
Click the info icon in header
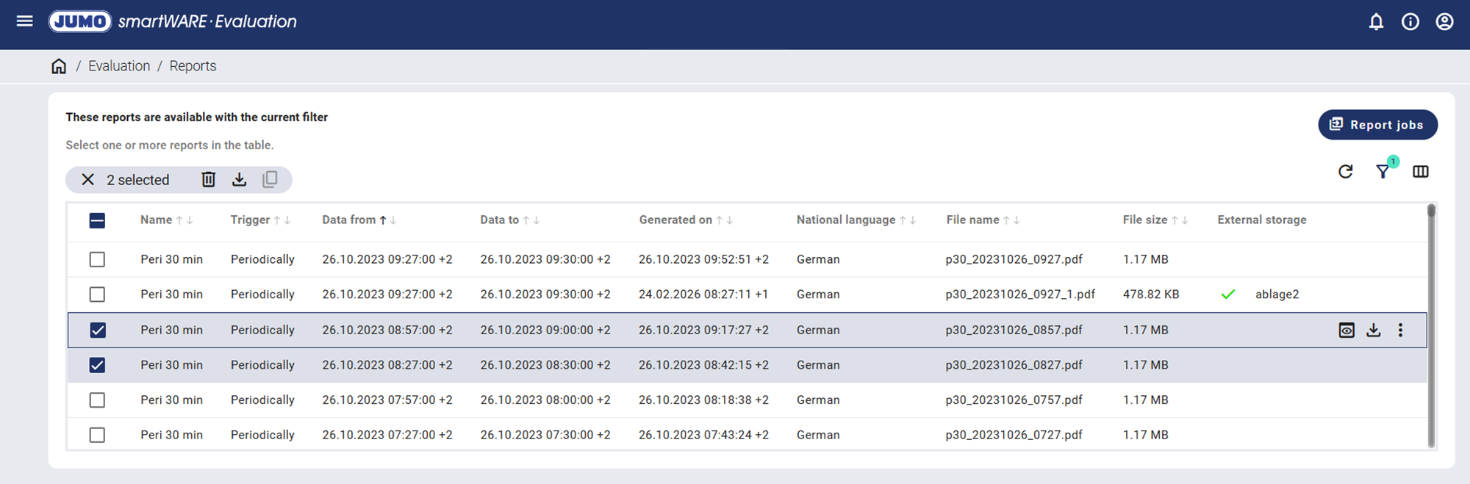(1410, 22)
